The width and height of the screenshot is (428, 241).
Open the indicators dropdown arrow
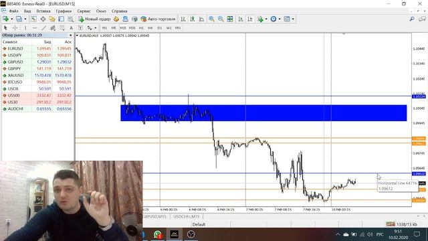pyautogui.click(x=266, y=19)
